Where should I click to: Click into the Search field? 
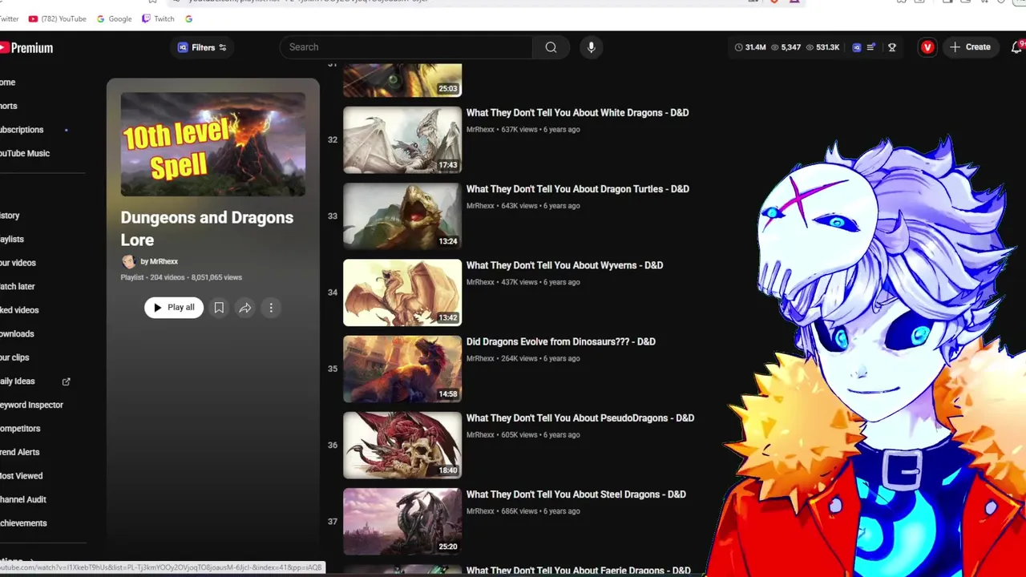pos(406,47)
